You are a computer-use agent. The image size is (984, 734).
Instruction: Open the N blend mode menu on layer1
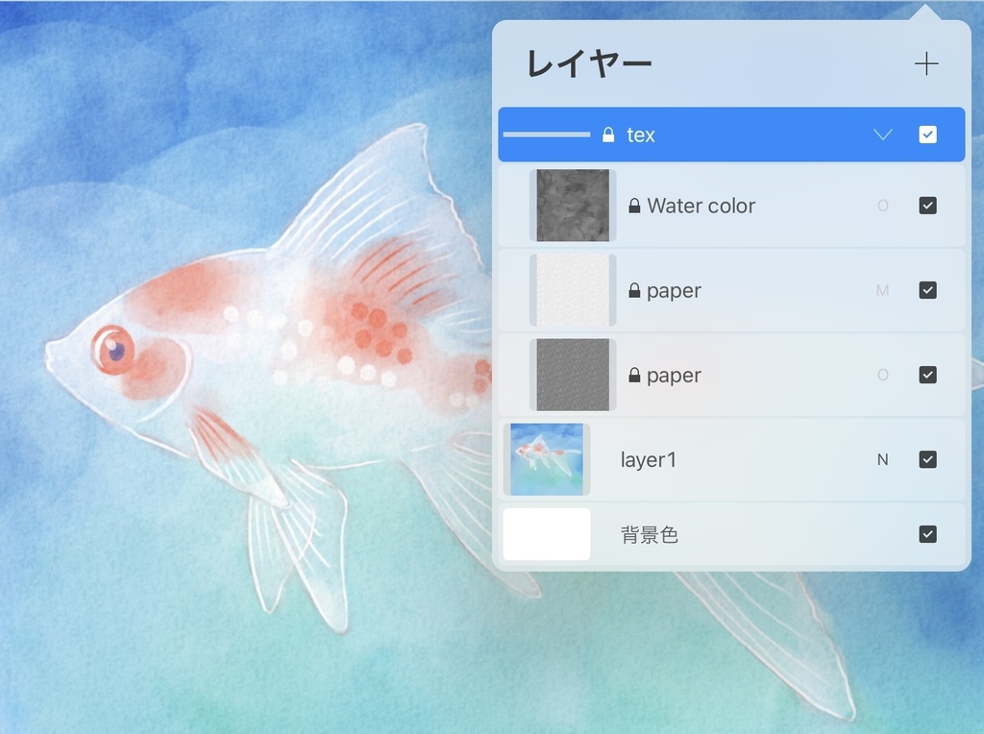click(x=883, y=459)
